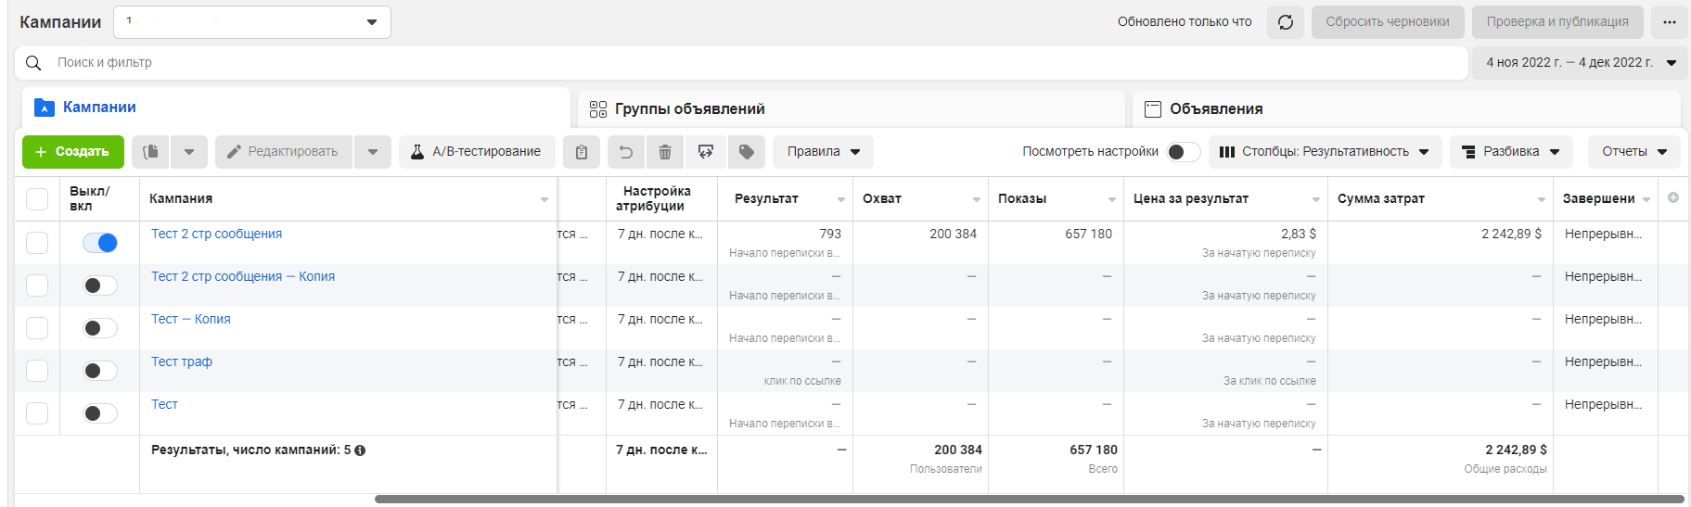The image size is (1691, 507).
Task: Click the A/B-тестирование button
Action: pyautogui.click(x=477, y=152)
